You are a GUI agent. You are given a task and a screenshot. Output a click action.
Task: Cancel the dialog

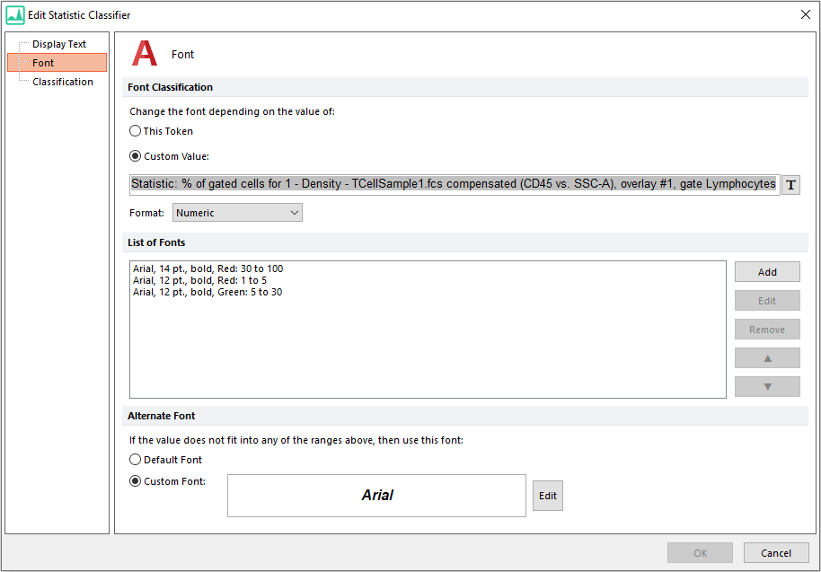(x=776, y=552)
